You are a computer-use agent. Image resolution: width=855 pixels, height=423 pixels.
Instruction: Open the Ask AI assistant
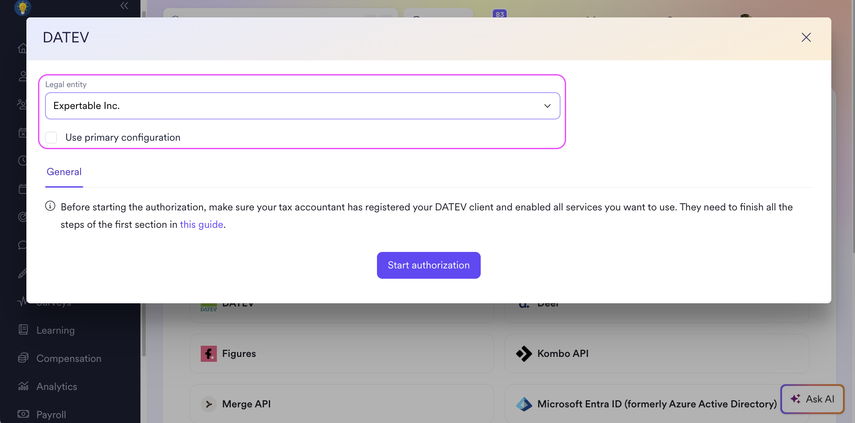point(812,399)
